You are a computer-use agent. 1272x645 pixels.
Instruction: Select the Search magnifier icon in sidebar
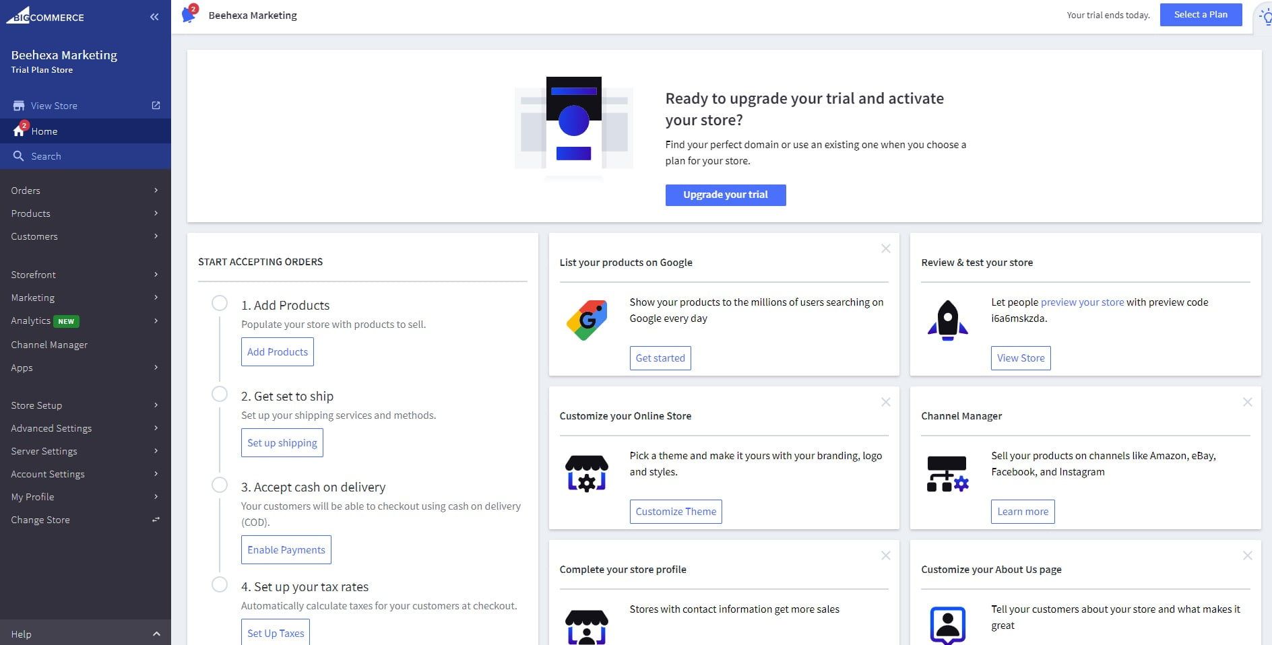[x=19, y=156]
